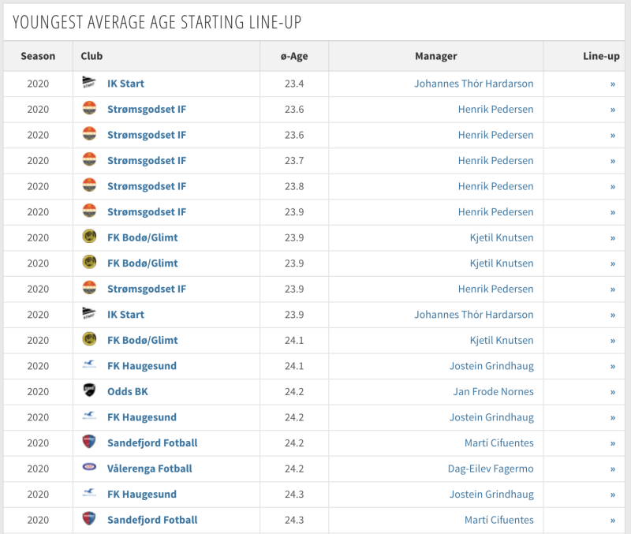The height and width of the screenshot is (534, 631).
Task: Open line-up arrow for Vålerenga Fotball row
Action: coord(612,469)
